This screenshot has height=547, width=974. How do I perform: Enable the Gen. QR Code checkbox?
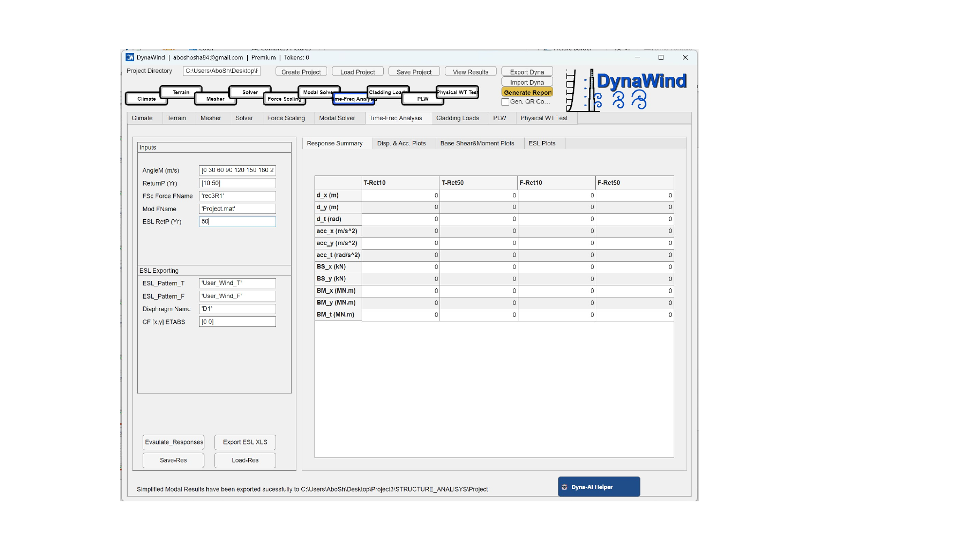click(505, 102)
